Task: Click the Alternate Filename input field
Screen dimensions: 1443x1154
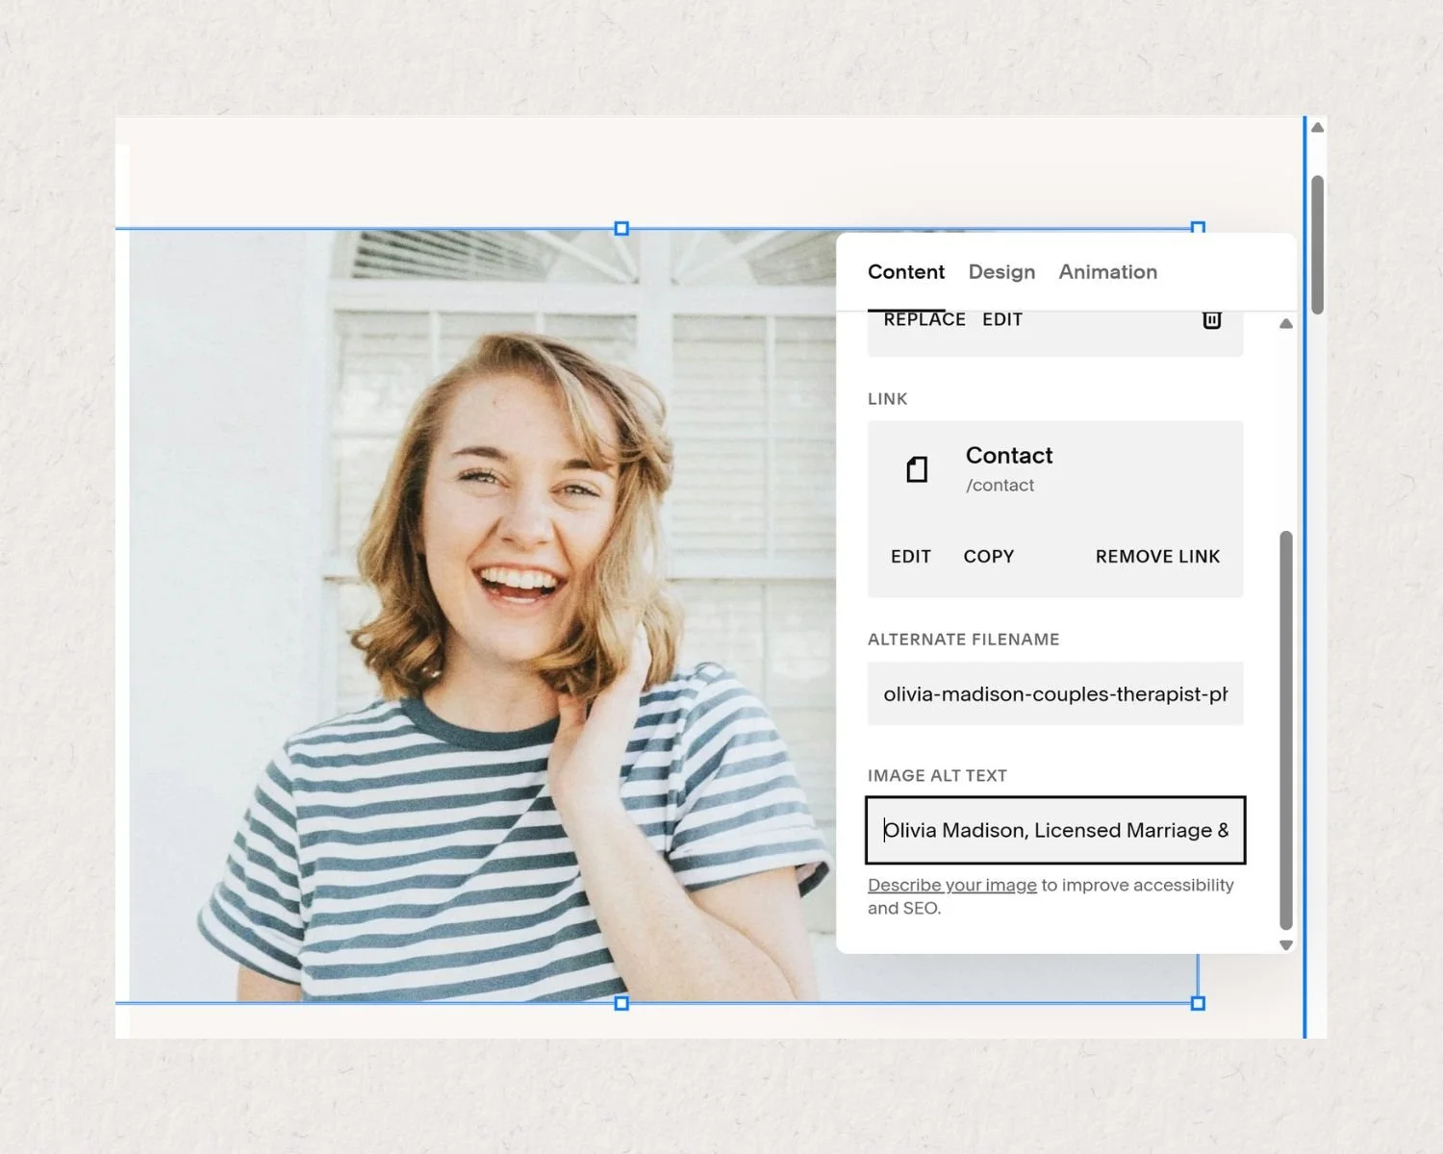Action: (1055, 693)
